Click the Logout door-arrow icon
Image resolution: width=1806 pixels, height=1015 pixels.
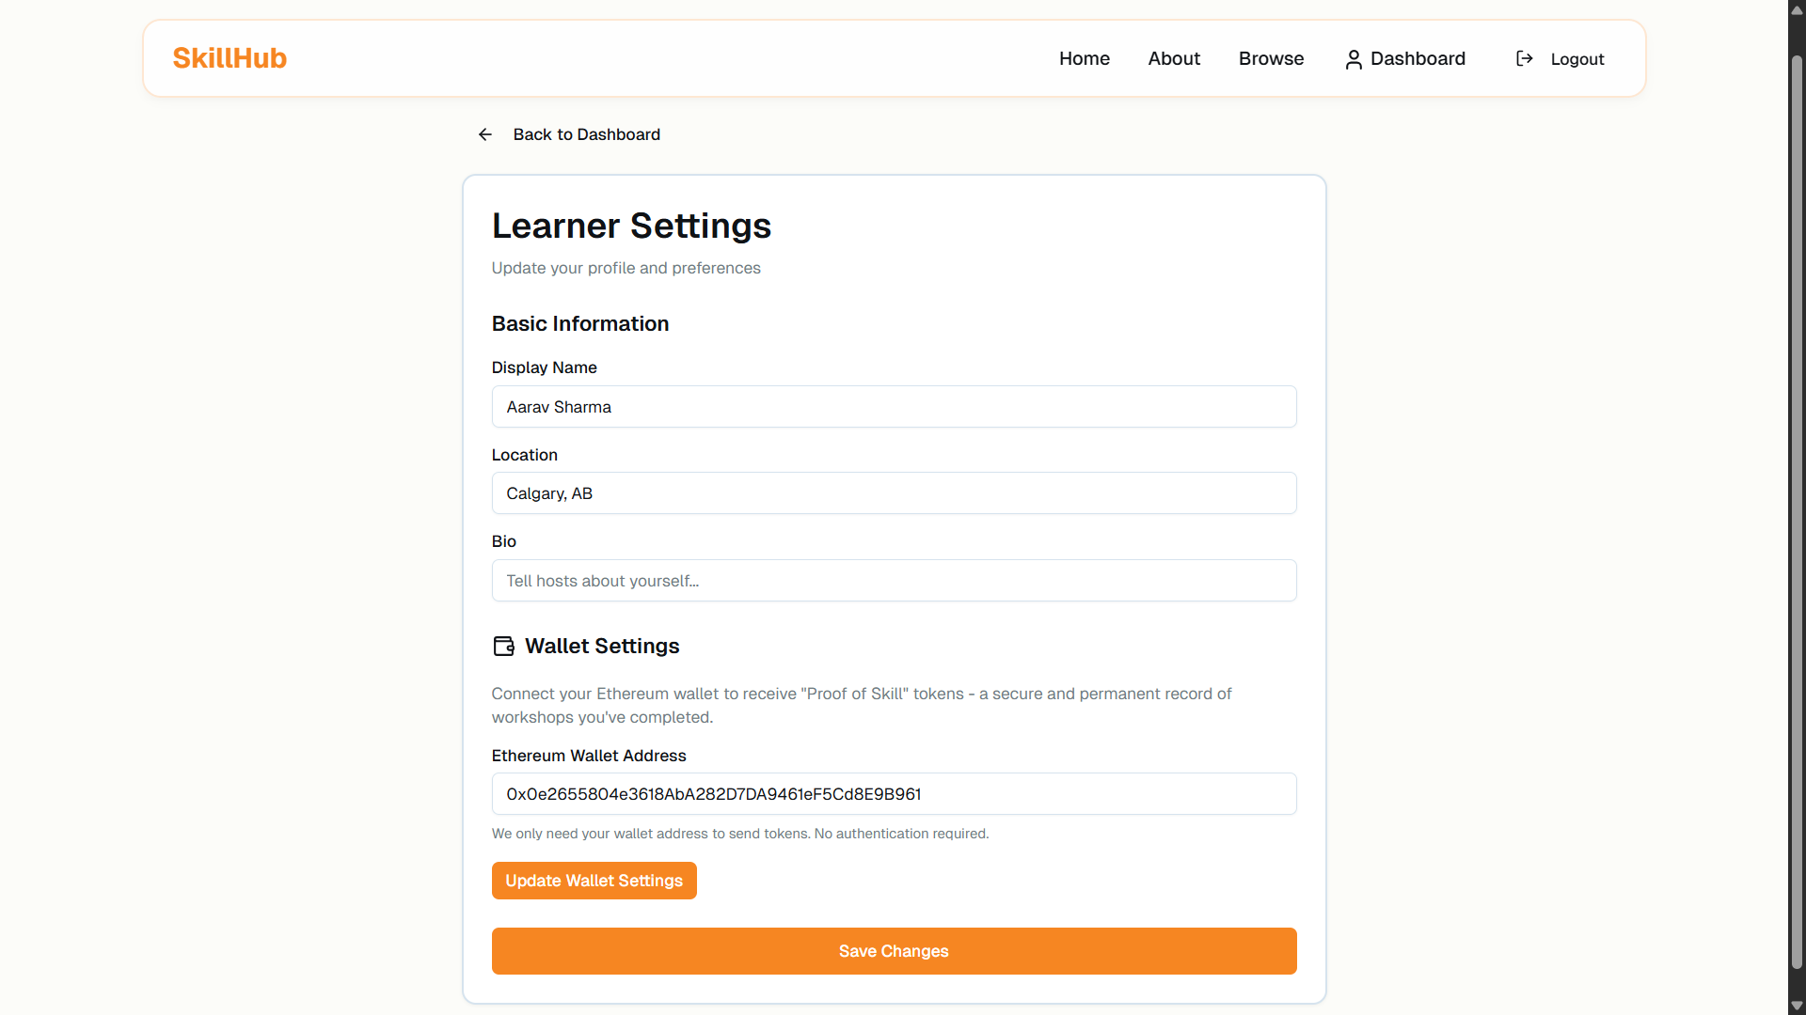1525,58
